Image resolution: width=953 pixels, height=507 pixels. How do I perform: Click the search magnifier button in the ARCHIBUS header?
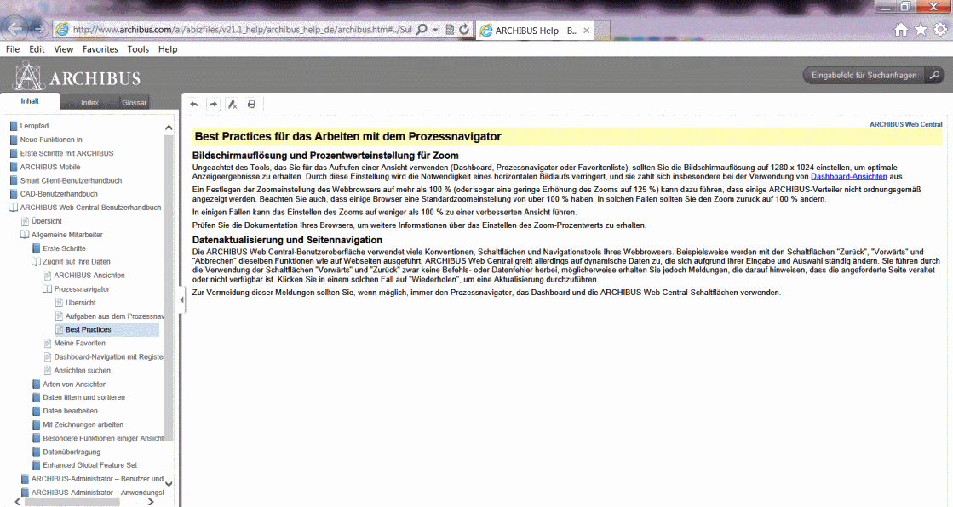coord(934,76)
